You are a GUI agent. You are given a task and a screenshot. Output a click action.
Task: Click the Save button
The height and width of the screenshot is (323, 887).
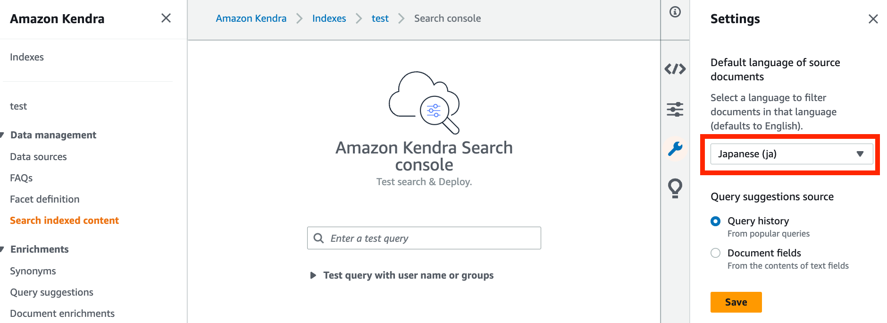tap(736, 302)
